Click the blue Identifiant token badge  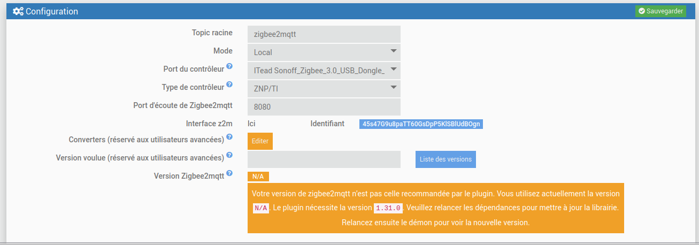click(x=421, y=124)
